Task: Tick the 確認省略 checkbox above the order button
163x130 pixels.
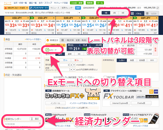Action: click(105, 77)
